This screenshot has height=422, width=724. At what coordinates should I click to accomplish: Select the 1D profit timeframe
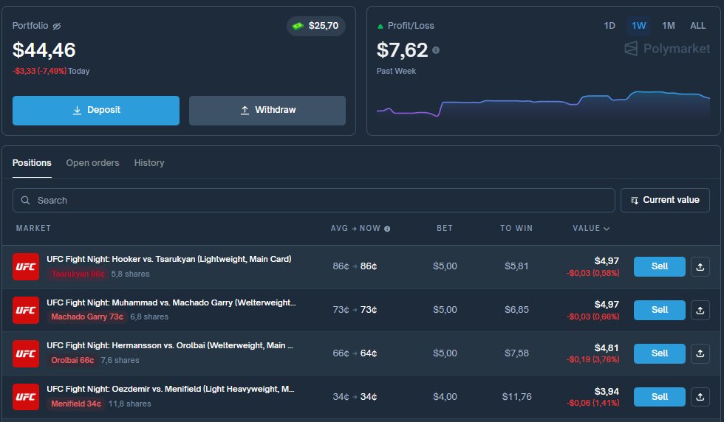click(609, 26)
